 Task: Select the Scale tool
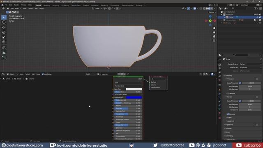(x=4, y=37)
